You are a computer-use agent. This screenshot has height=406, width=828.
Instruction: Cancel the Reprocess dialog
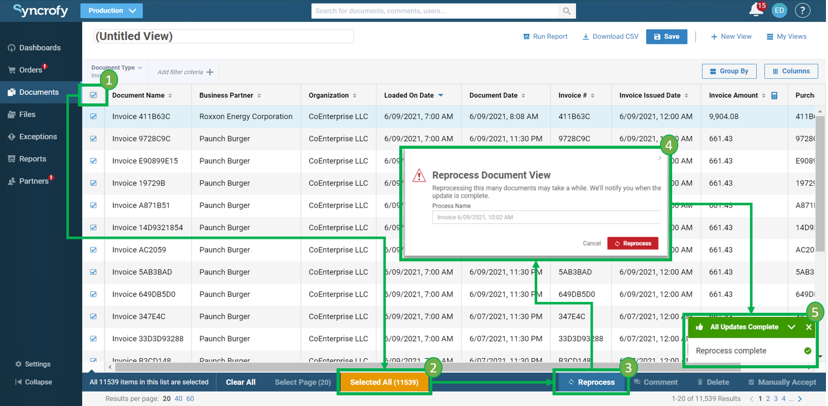click(592, 243)
